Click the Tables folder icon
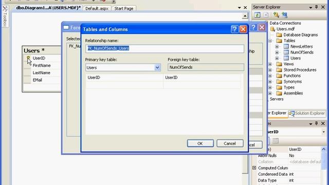The height and width of the screenshot is (185, 329). (279, 41)
